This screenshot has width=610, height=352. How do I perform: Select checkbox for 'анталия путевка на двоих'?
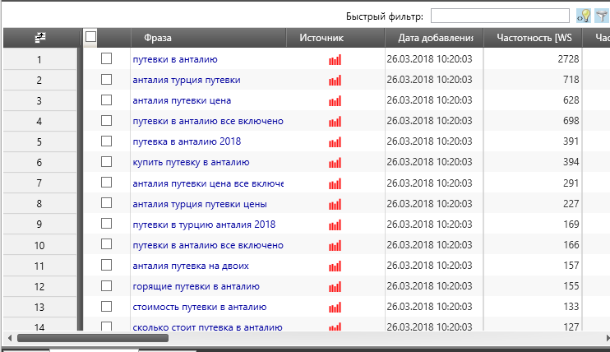(106, 266)
